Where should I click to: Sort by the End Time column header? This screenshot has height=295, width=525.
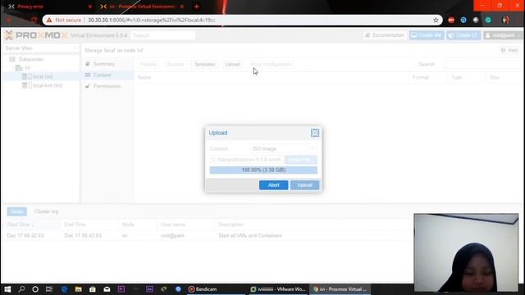(x=89, y=225)
